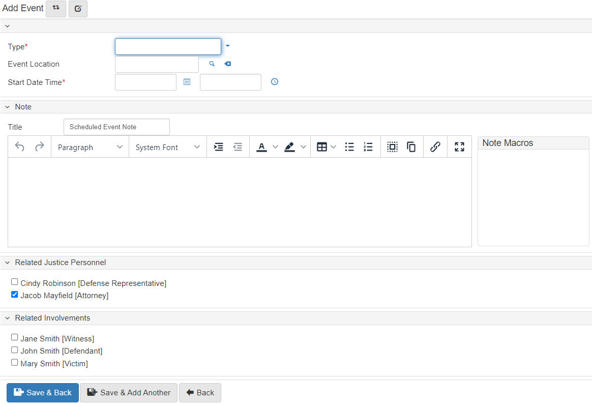Open the Paragraph format dropdown
592x407 pixels.
[x=90, y=147]
